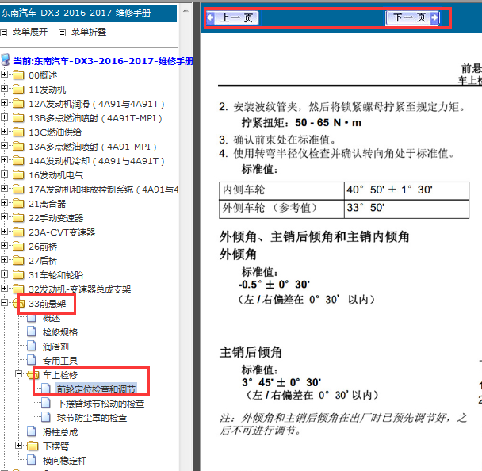Click page icon next to 检修规格
Screen dimensions: 482x471
(x=32, y=331)
